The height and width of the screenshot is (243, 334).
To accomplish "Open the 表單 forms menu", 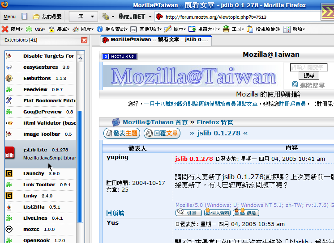I will (x=63, y=29).
